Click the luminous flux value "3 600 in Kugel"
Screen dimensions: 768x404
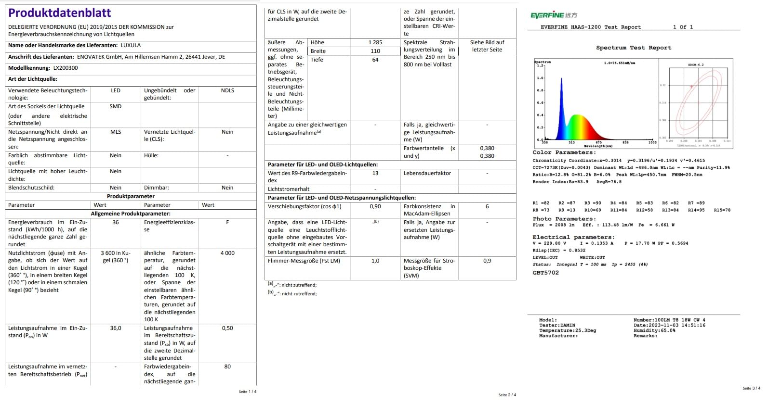(116, 256)
